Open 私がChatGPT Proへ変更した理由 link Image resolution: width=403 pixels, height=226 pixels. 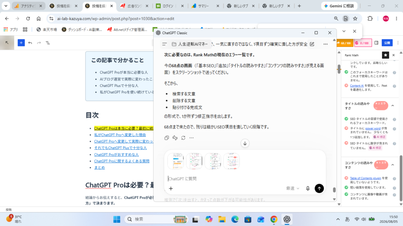120,135
